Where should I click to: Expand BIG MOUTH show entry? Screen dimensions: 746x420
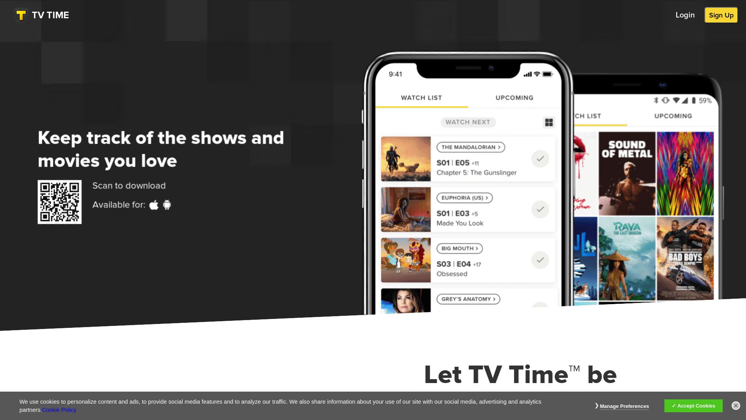[x=458, y=248]
